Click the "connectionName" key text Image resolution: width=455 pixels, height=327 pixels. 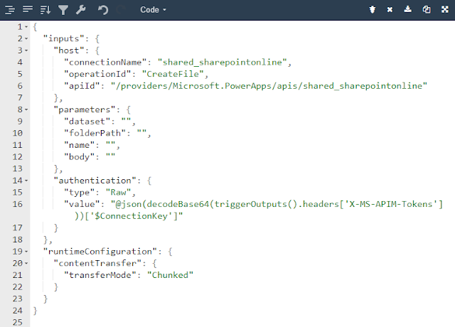(x=105, y=62)
